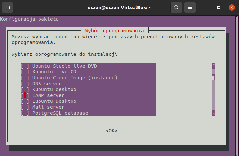Tick the Mail server checkbox
This screenshot has height=156, width=239.
(25, 107)
